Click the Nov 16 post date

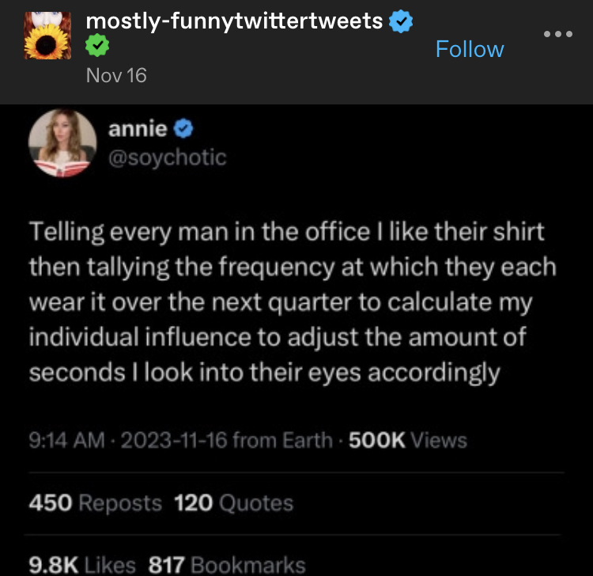pyautogui.click(x=116, y=75)
